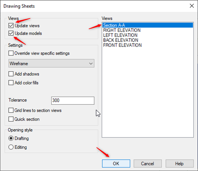Click into the Tolerance input field
The height and width of the screenshot is (171, 198).
tap(73, 100)
